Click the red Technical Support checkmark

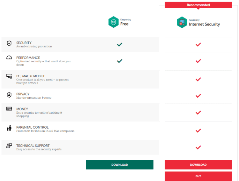click(x=198, y=147)
